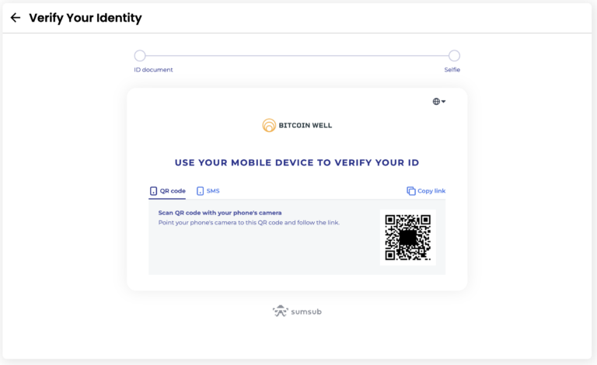Expand the language dropdown caret

pos(444,102)
